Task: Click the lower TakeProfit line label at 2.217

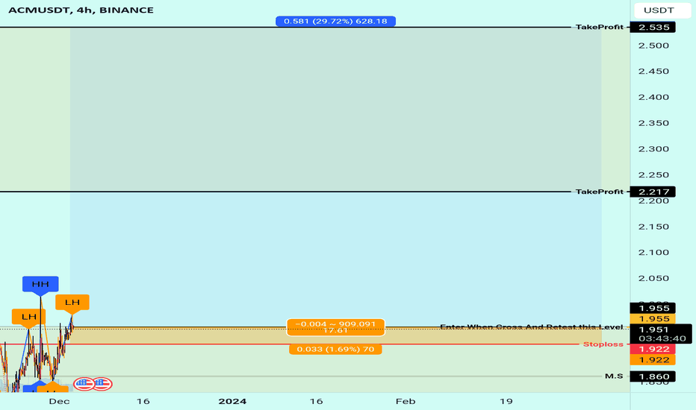Action: tap(599, 192)
